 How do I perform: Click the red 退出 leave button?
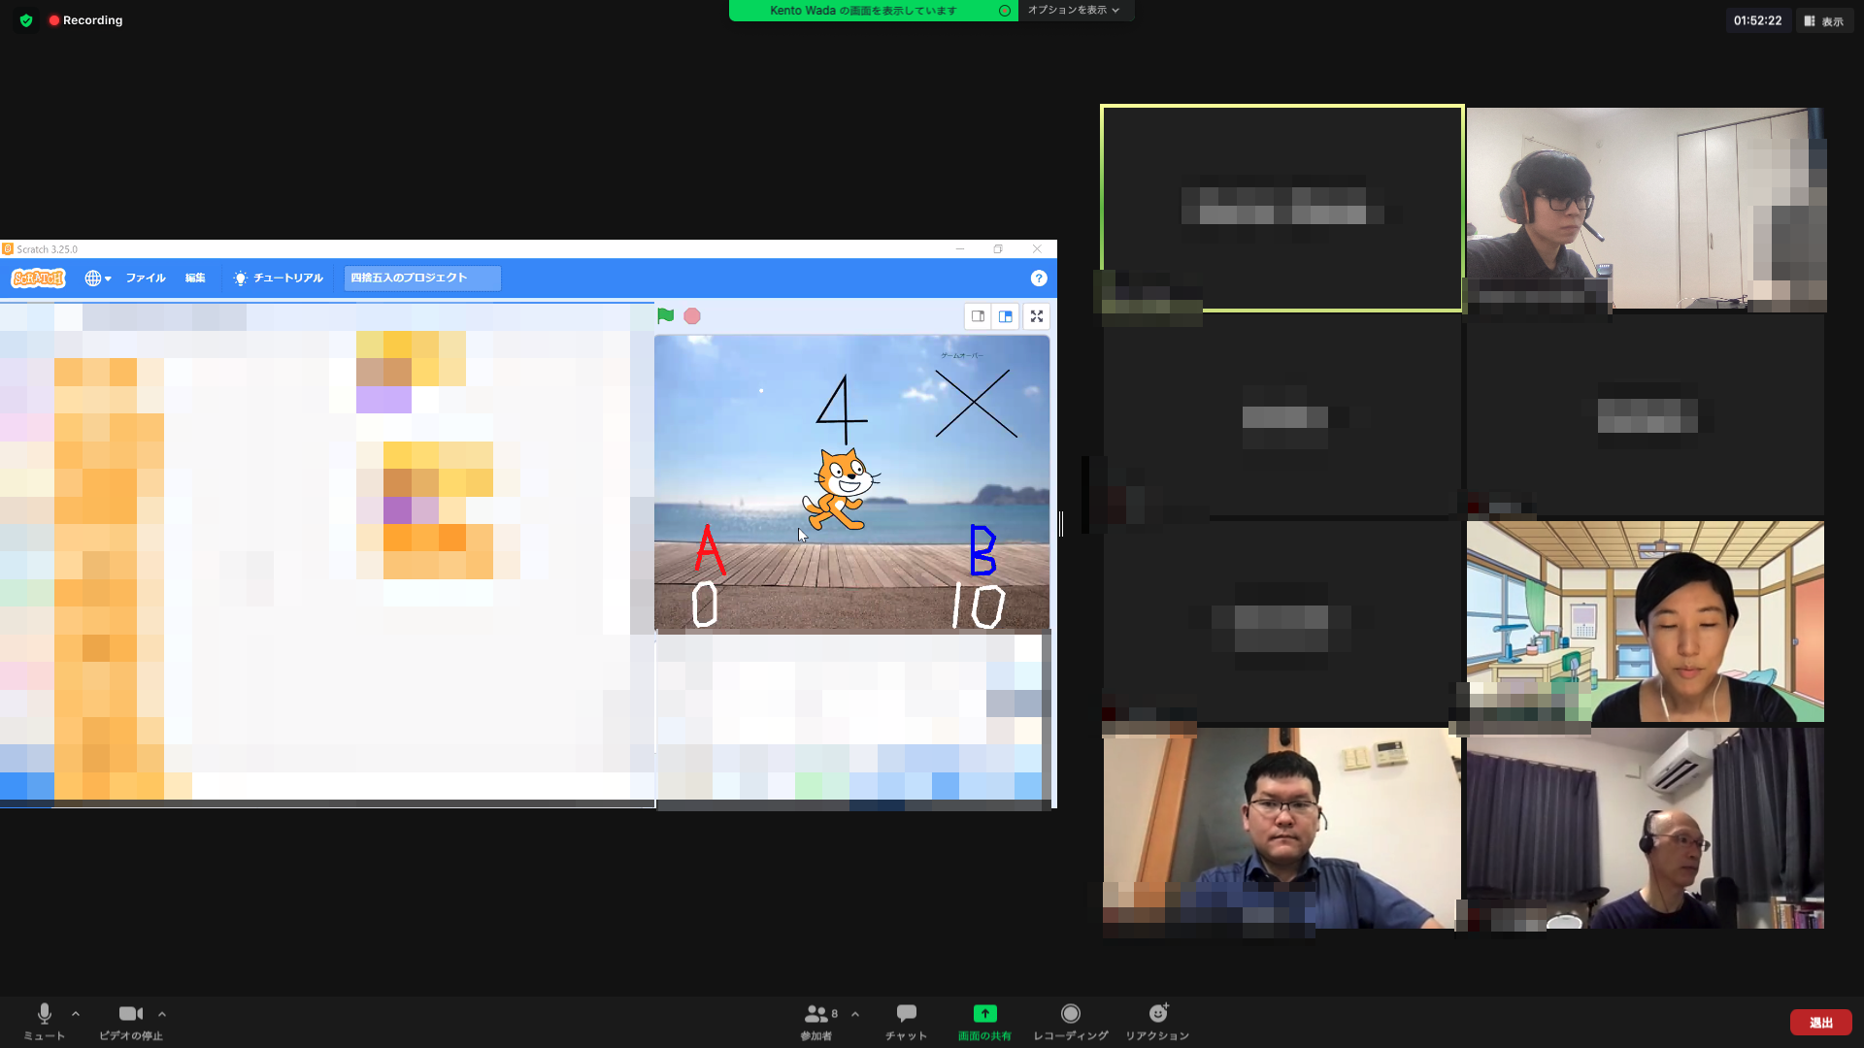tap(1820, 1023)
